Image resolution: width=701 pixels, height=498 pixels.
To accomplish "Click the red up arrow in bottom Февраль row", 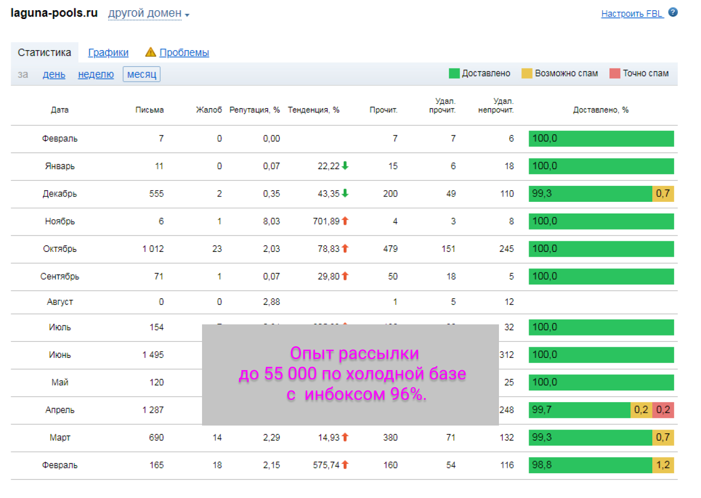I will 345,465.
